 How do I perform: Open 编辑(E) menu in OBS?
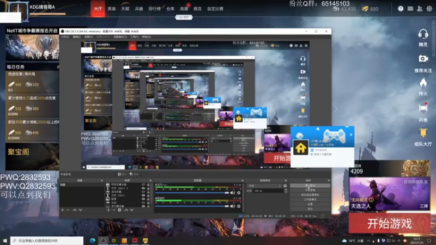[77, 37]
